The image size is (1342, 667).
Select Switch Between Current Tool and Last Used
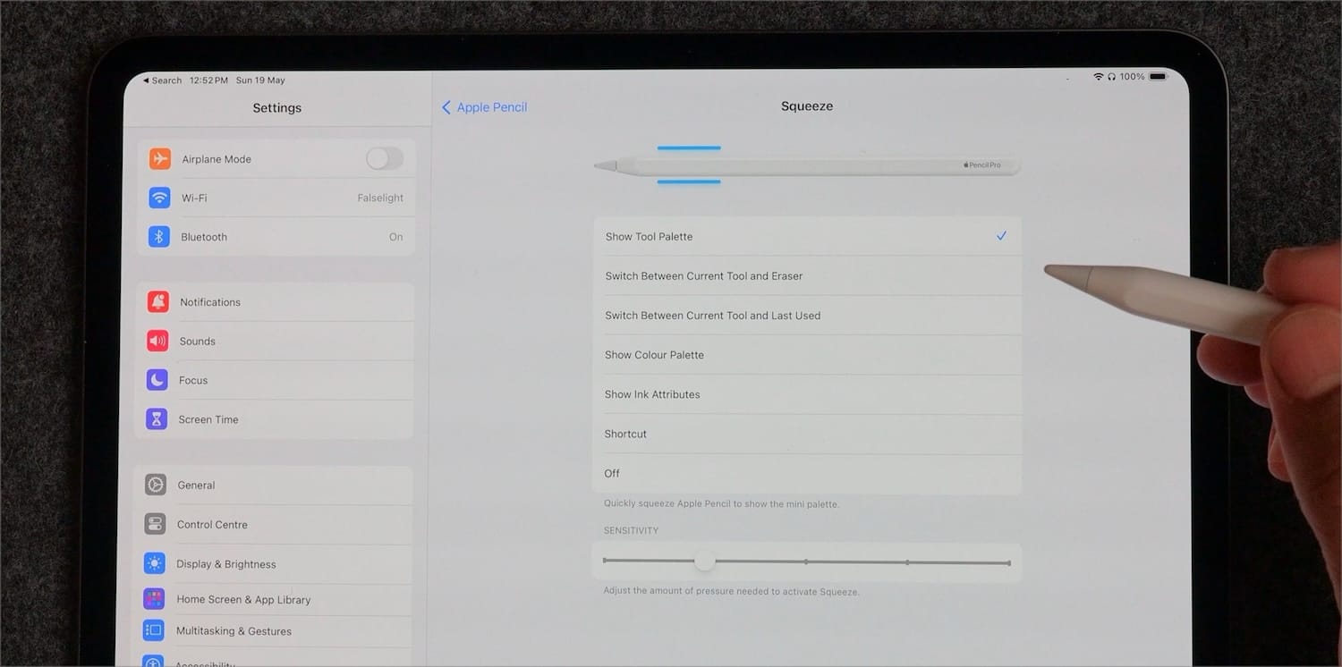coord(807,315)
